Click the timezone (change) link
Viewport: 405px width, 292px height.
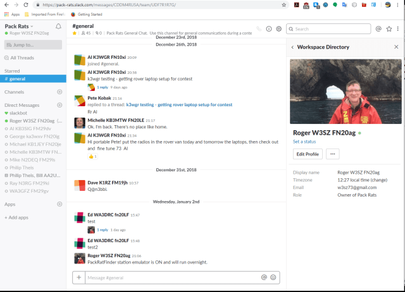379,180
